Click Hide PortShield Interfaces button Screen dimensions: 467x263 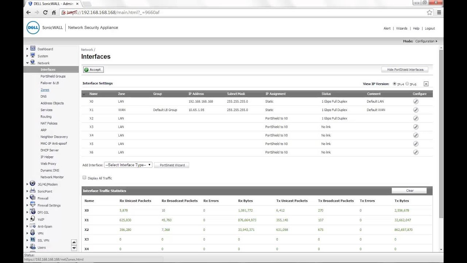click(x=405, y=69)
